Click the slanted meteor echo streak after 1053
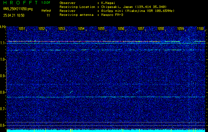208x132 pixels. coord(71,92)
